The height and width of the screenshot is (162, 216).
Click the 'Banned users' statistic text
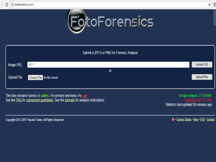(x=198, y=100)
